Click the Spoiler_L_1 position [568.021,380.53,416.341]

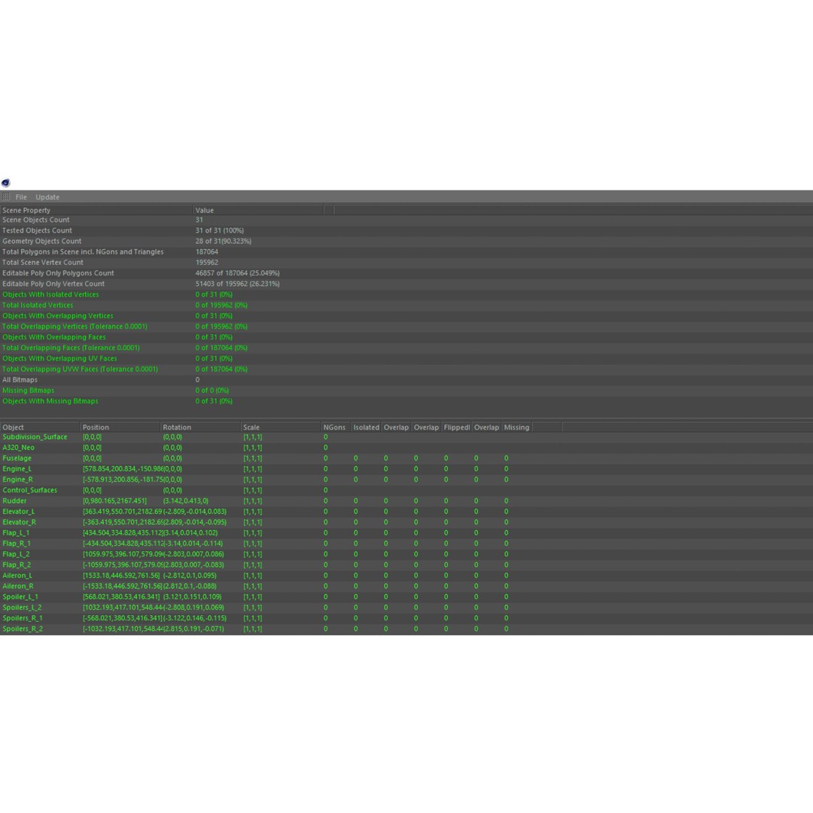(x=121, y=597)
